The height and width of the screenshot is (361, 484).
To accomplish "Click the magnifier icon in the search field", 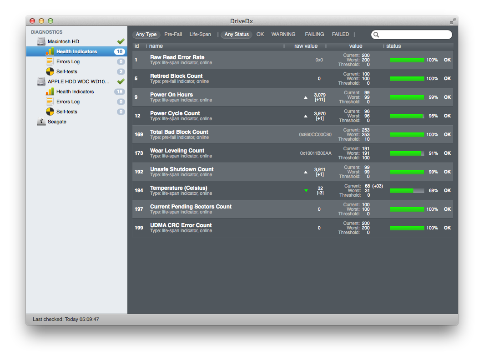I will [x=376, y=35].
